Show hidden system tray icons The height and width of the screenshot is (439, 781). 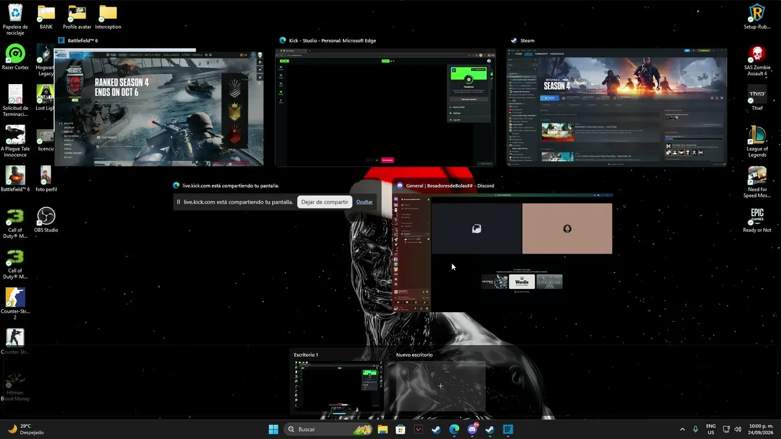[x=682, y=429]
